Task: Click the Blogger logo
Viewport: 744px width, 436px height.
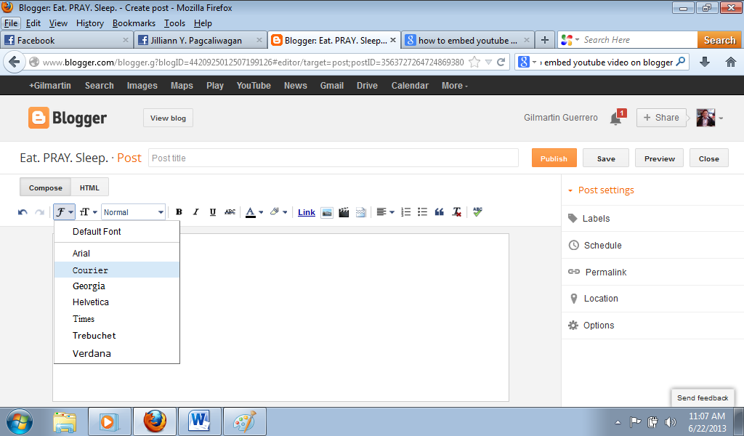Action: [68, 118]
